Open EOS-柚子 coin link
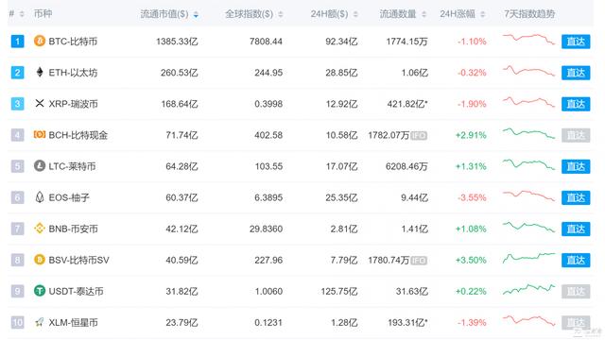605x340 pixels. [x=69, y=197]
